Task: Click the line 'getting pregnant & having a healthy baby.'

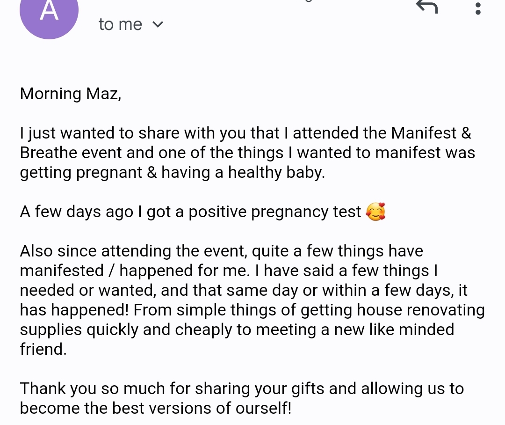Action: [x=172, y=173]
